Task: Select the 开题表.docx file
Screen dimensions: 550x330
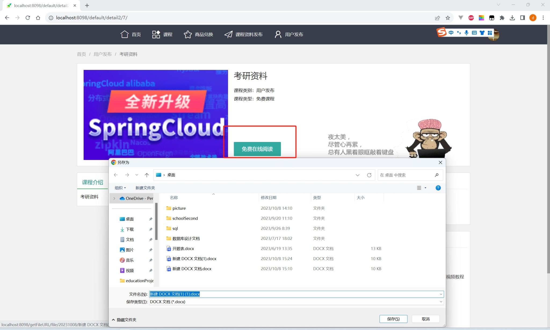Action: click(183, 249)
